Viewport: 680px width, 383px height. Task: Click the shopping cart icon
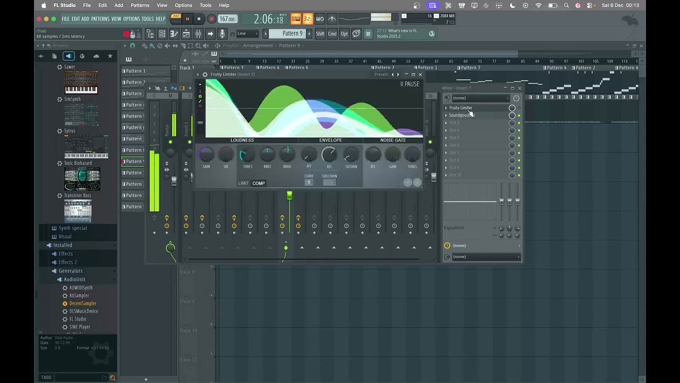click(x=368, y=34)
